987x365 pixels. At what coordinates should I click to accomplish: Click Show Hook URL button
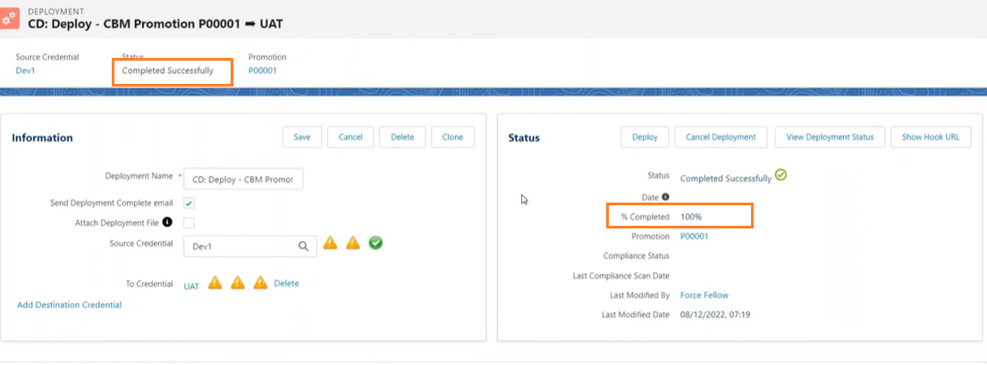931,137
